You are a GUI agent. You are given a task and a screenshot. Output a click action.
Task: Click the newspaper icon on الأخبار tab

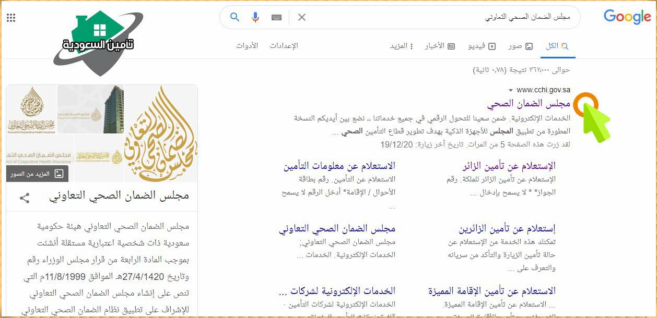tap(451, 46)
